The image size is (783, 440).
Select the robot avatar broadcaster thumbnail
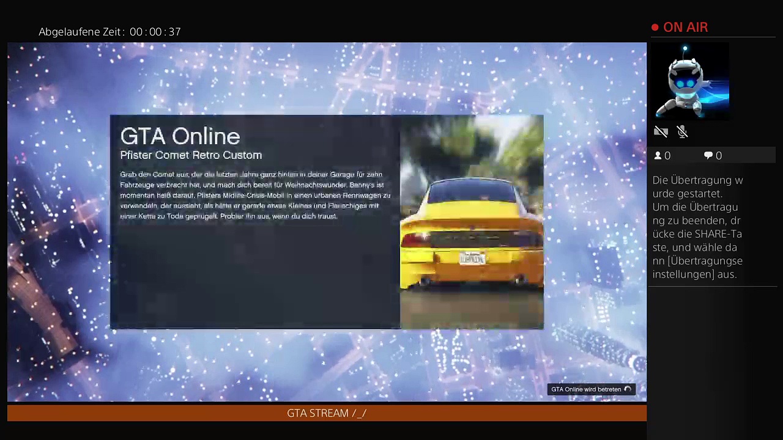pyautogui.click(x=692, y=81)
